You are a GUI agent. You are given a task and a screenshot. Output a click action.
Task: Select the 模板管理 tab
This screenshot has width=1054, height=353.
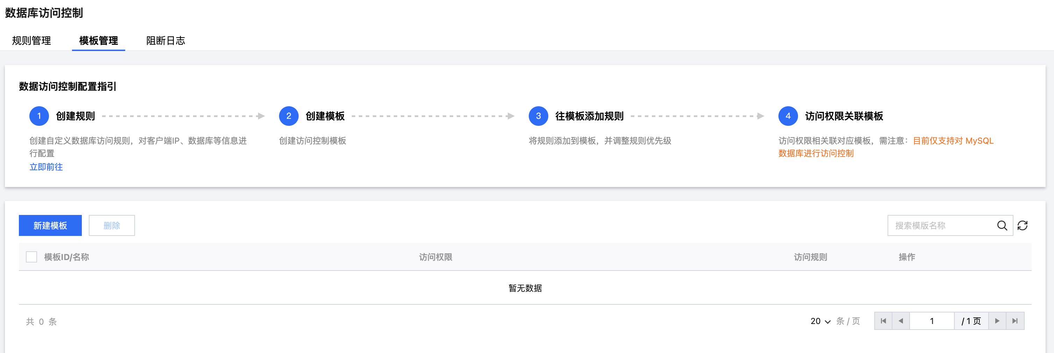click(98, 41)
